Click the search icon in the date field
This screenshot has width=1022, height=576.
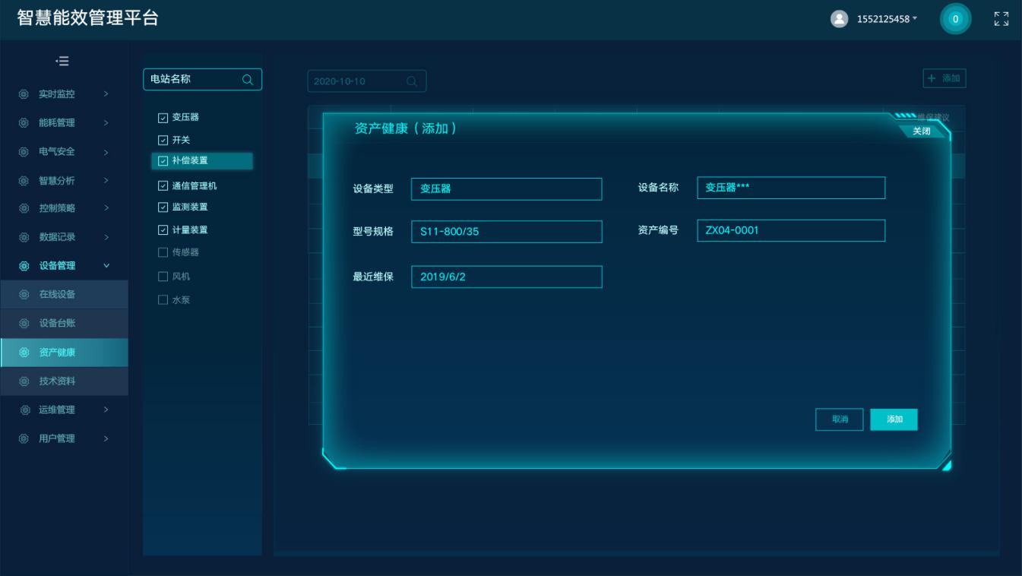pyautogui.click(x=412, y=81)
